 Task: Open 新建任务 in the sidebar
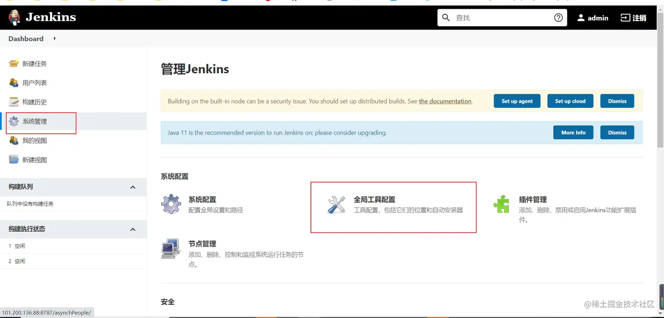[x=34, y=64]
